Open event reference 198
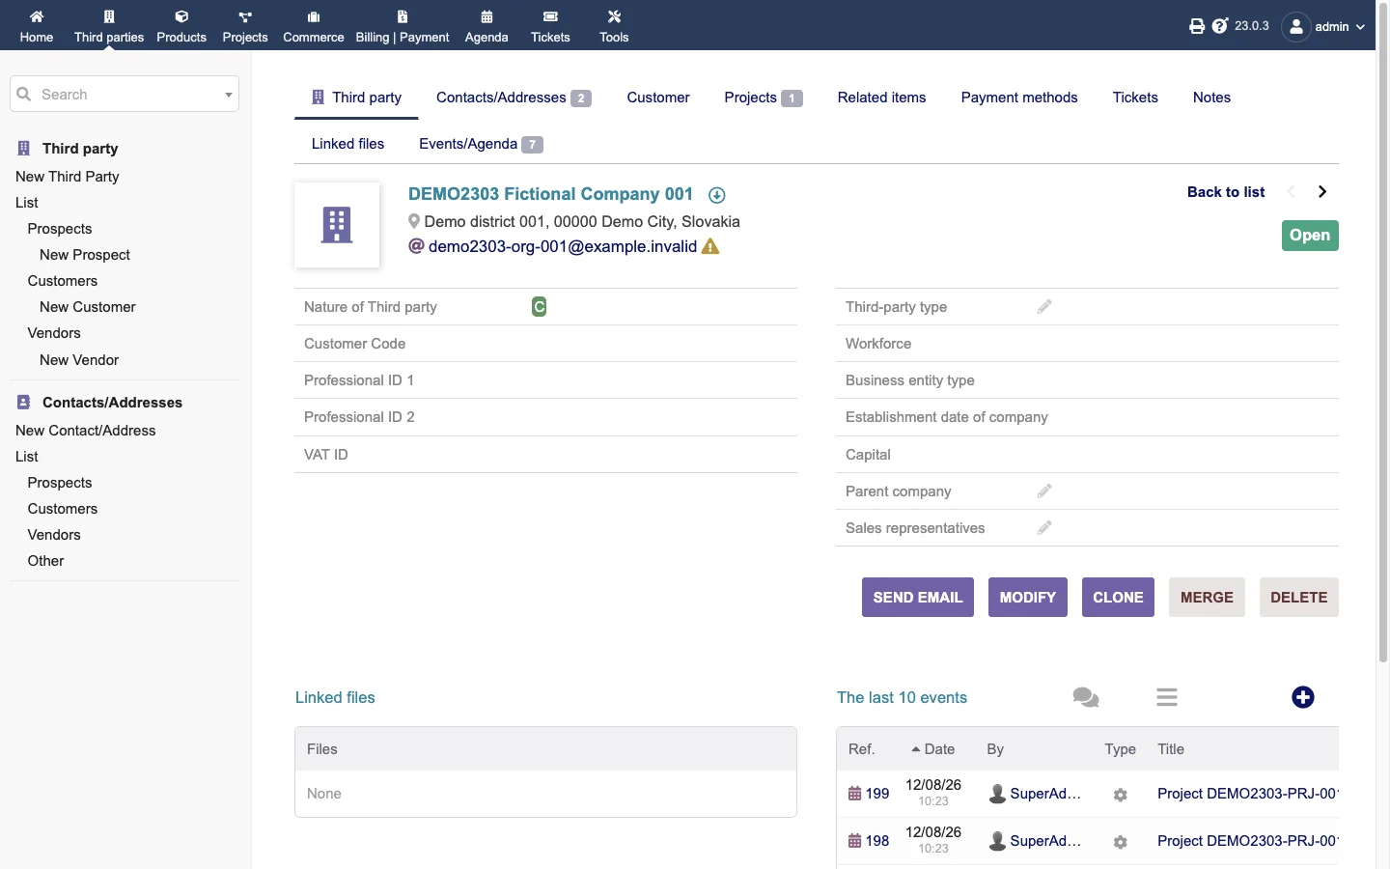Screen dimensions: 1390x869 point(869,841)
